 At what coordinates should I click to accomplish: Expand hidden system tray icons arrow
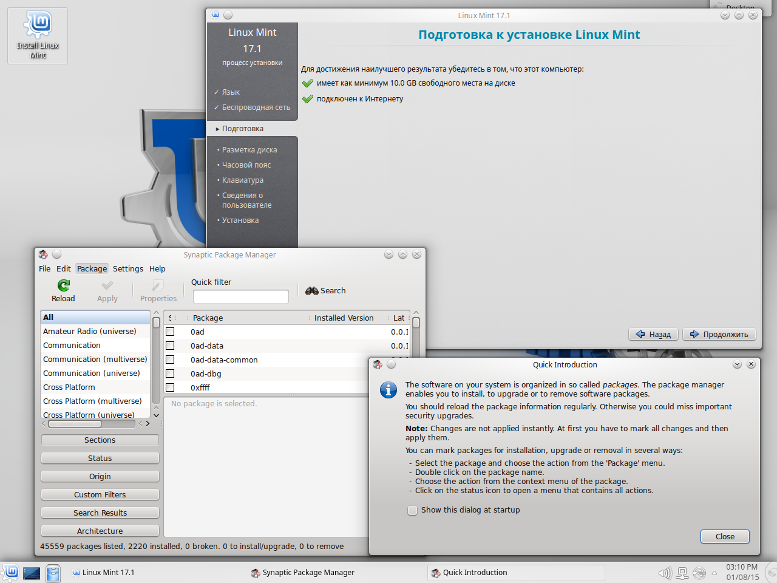pyautogui.click(x=714, y=573)
